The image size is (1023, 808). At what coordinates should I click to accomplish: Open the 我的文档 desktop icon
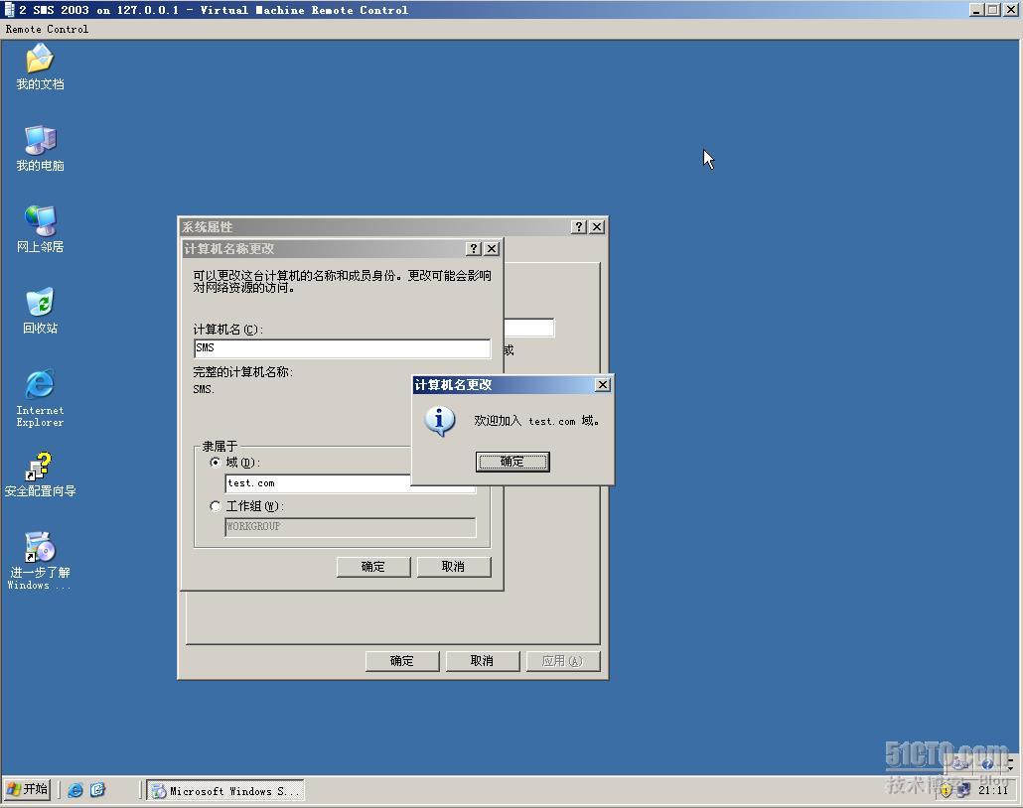pyautogui.click(x=40, y=67)
